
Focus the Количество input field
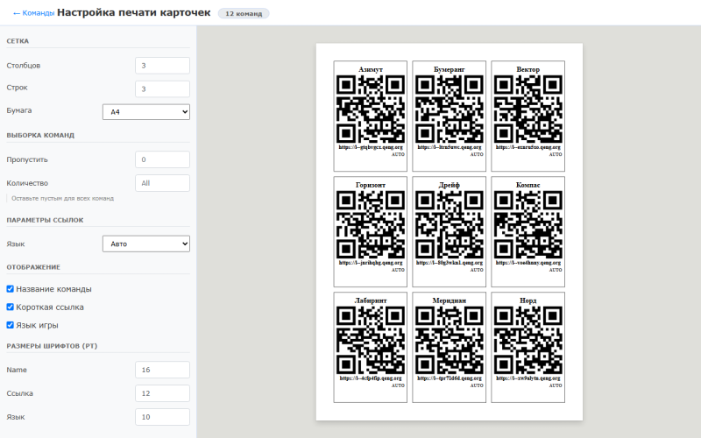pyautogui.click(x=162, y=183)
